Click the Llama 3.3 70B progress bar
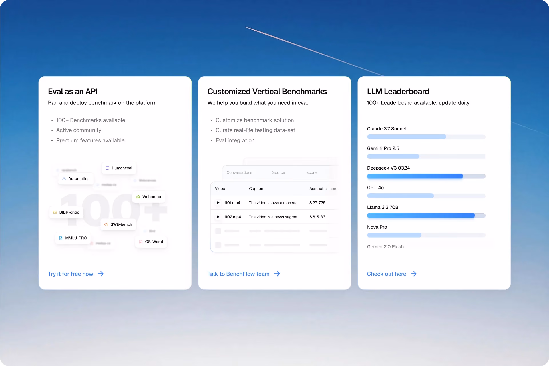The width and height of the screenshot is (549, 366). click(x=426, y=215)
